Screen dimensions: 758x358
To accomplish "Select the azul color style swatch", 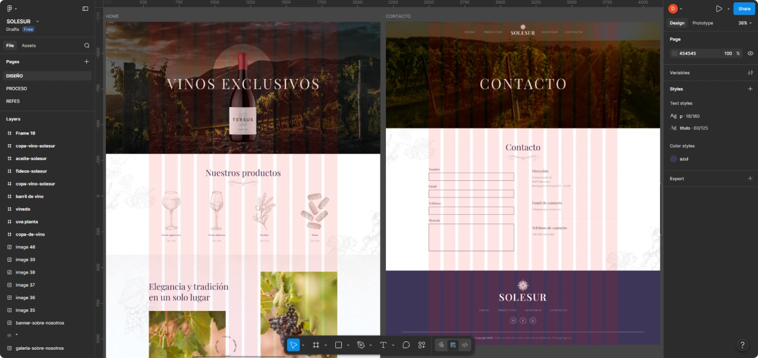I will coord(674,159).
